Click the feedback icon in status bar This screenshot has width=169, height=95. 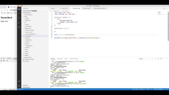click(x=165, y=89)
